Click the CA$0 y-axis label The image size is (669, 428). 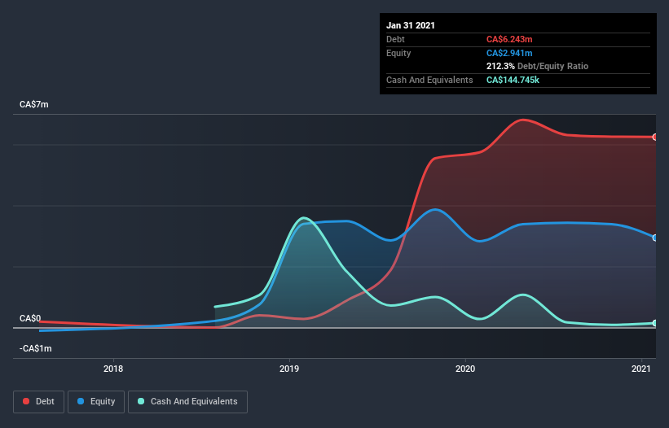[30, 318]
